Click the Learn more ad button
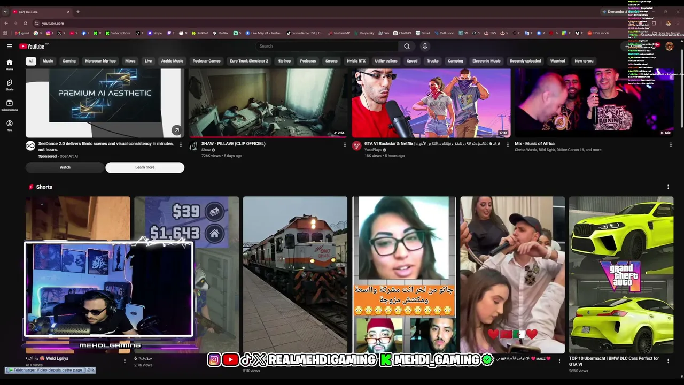The height and width of the screenshot is (385, 684). [x=145, y=167]
